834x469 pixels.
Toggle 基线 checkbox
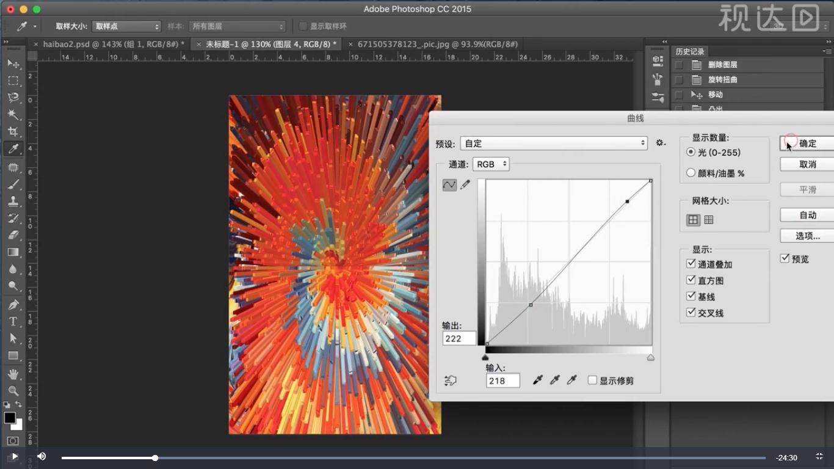coord(691,296)
